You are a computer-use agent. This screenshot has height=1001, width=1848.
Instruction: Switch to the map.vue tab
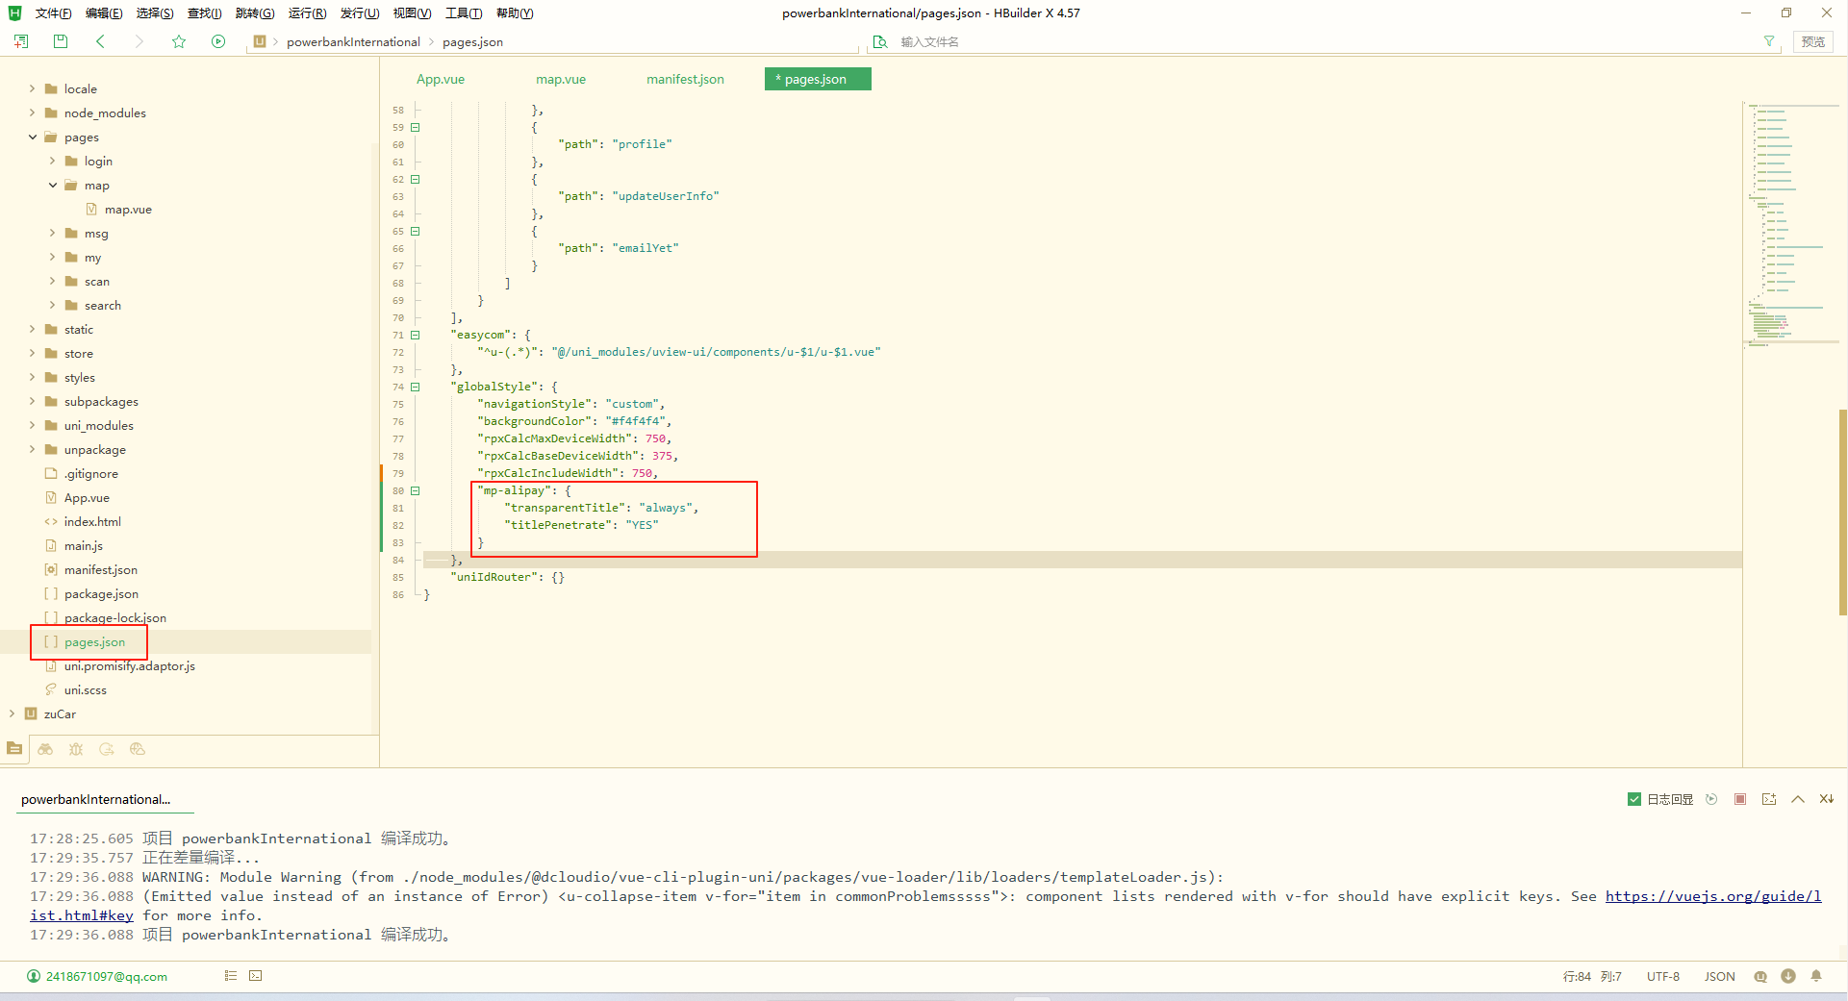561,79
